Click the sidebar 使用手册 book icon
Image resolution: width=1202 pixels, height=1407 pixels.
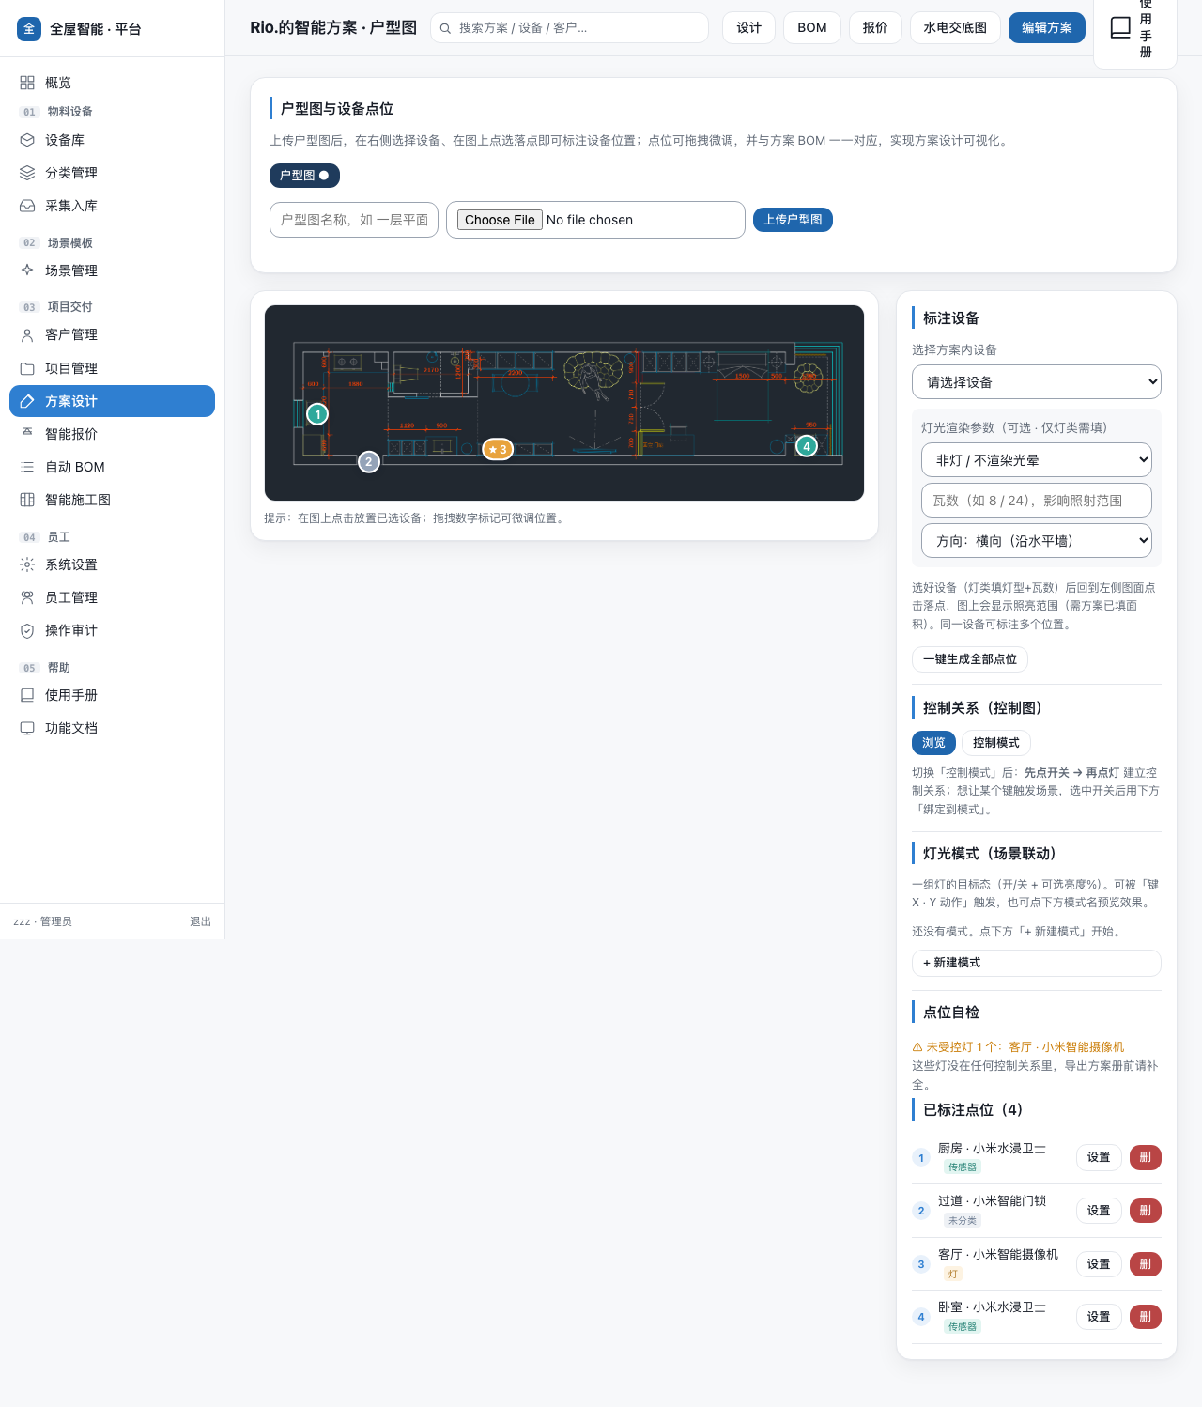27,695
